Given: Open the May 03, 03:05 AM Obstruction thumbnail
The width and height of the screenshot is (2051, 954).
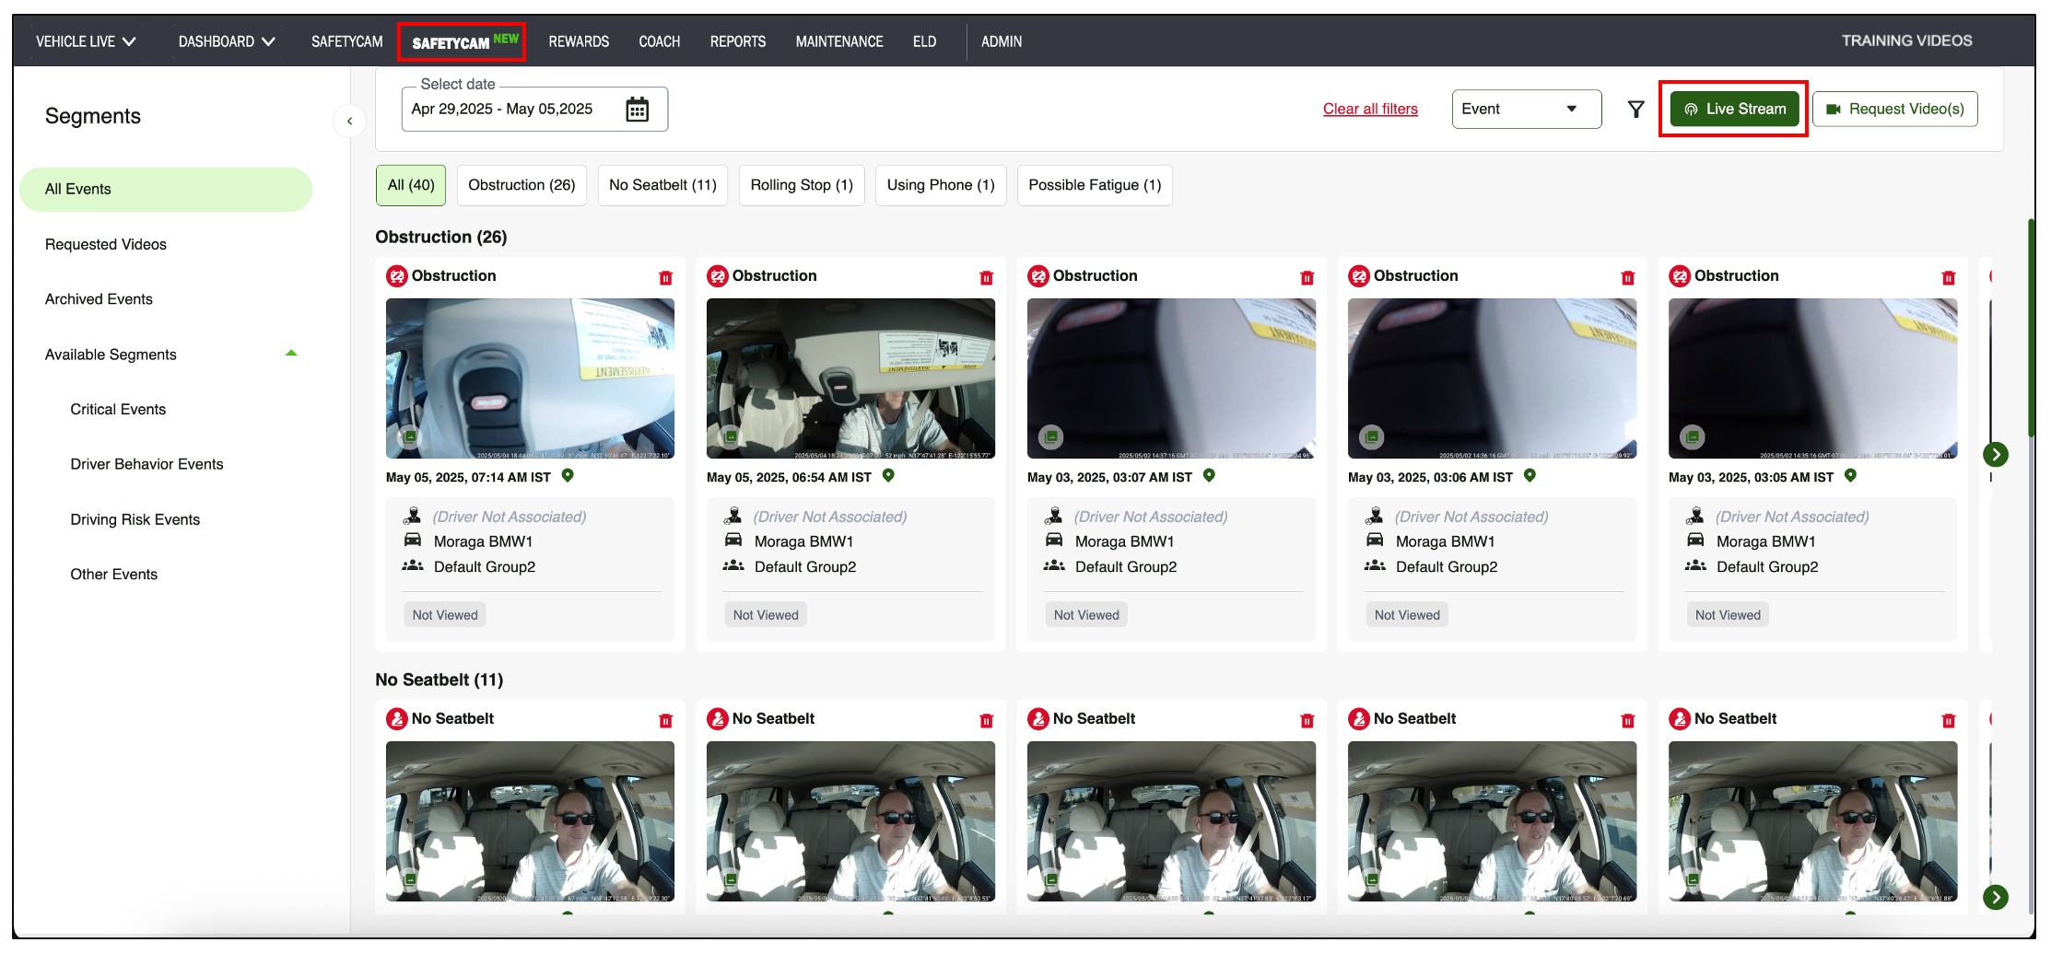Looking at the screenshot, I should [x=1812, y=378].
